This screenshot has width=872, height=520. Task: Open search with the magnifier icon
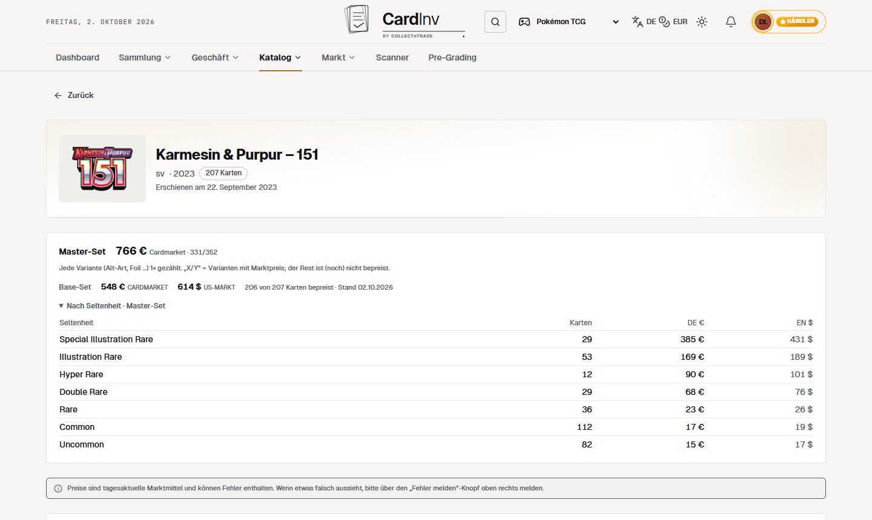pyautogui.click(x=495, y=22)
